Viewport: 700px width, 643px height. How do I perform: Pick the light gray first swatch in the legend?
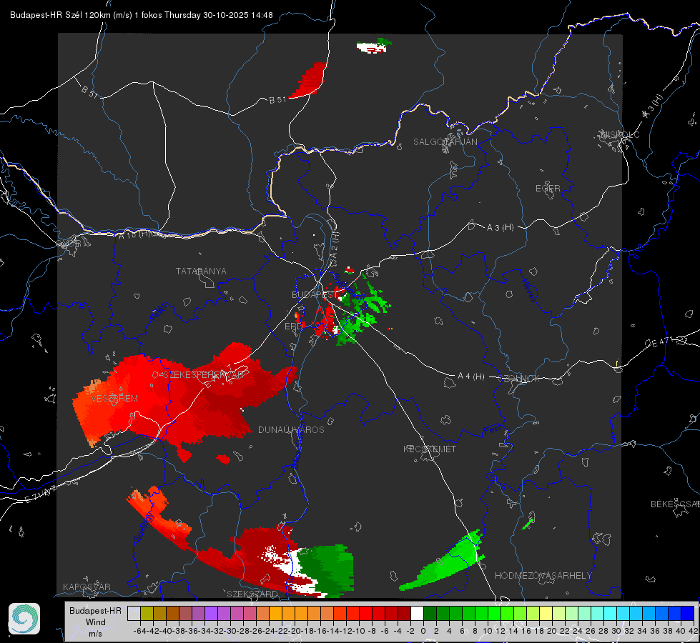134,613
